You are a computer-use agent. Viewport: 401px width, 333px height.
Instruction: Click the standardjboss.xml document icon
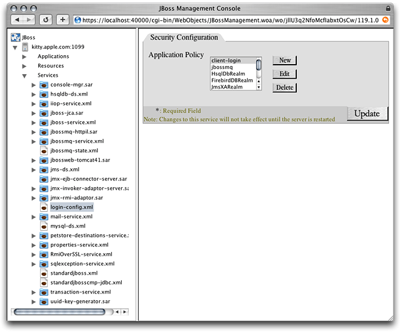tap(44, 273)
